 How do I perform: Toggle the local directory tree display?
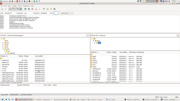14,9
